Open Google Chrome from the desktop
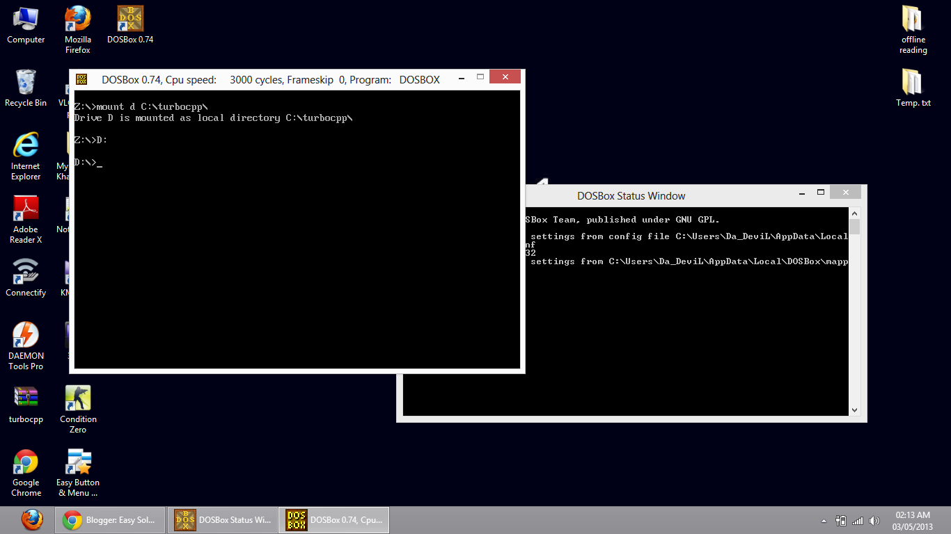Viewport: 951px width, 534px height. (25, 460)
